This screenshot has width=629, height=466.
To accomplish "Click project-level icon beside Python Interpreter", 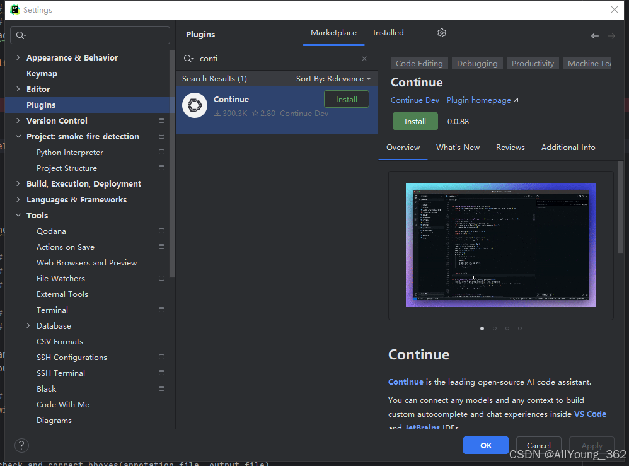I will click(162, 152).
